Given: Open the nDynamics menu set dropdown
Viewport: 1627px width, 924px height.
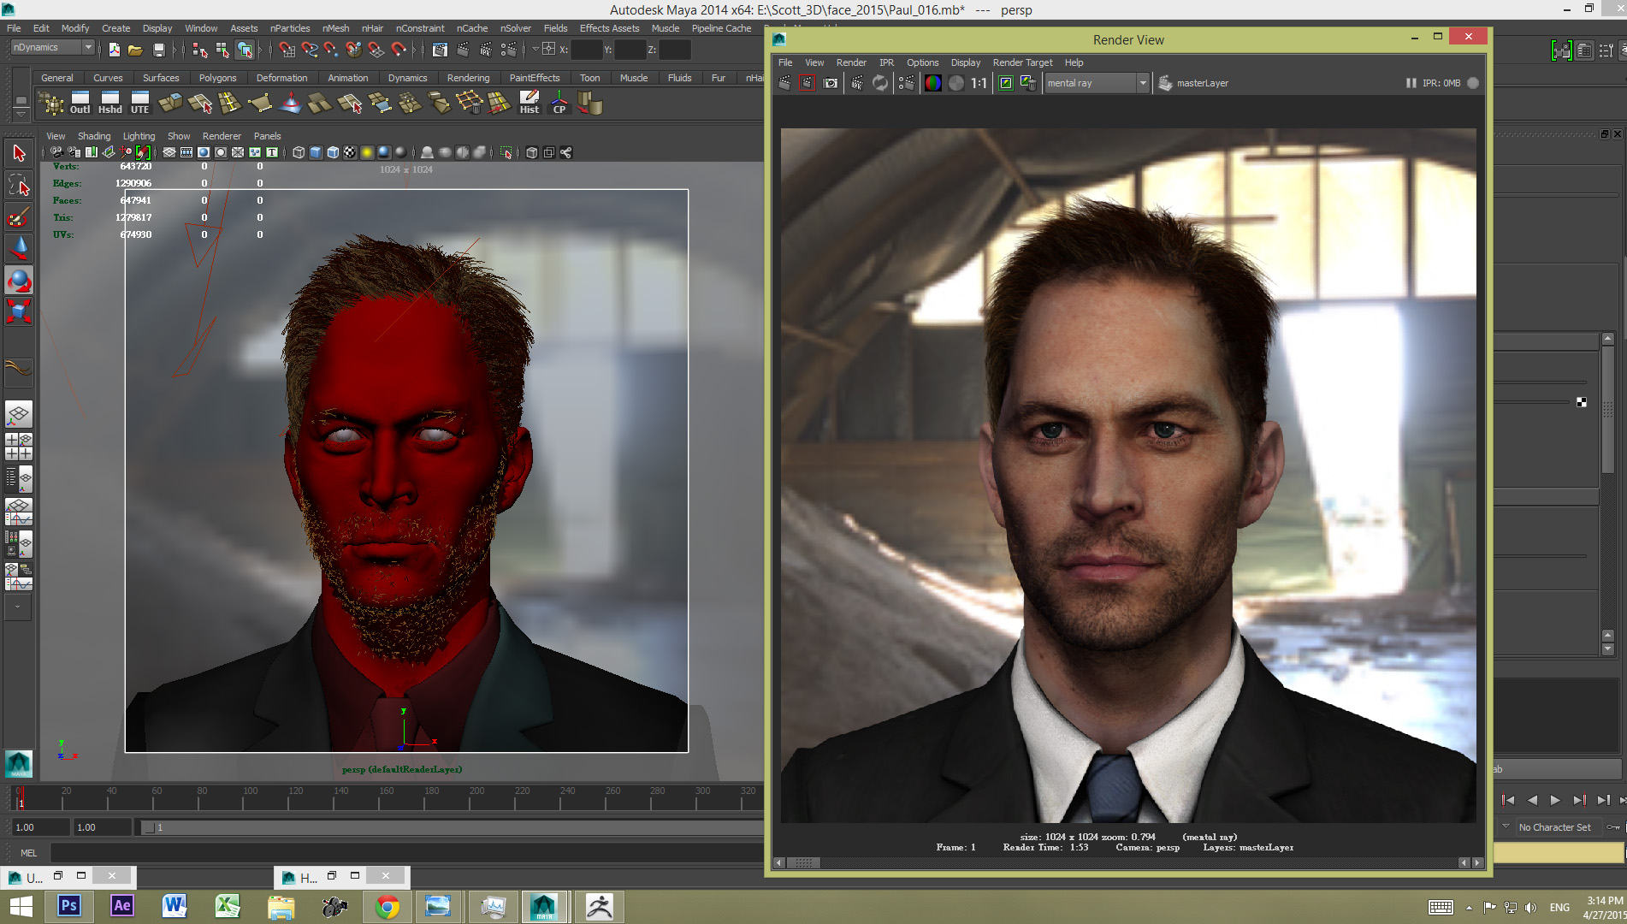Looking at the screenshot, I should [x=52, y=48].
